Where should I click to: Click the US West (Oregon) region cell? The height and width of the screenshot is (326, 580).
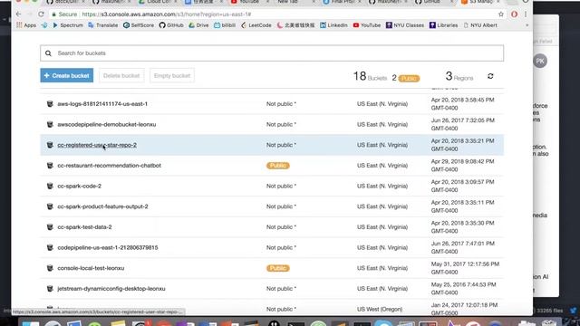[x=380, y=309]
